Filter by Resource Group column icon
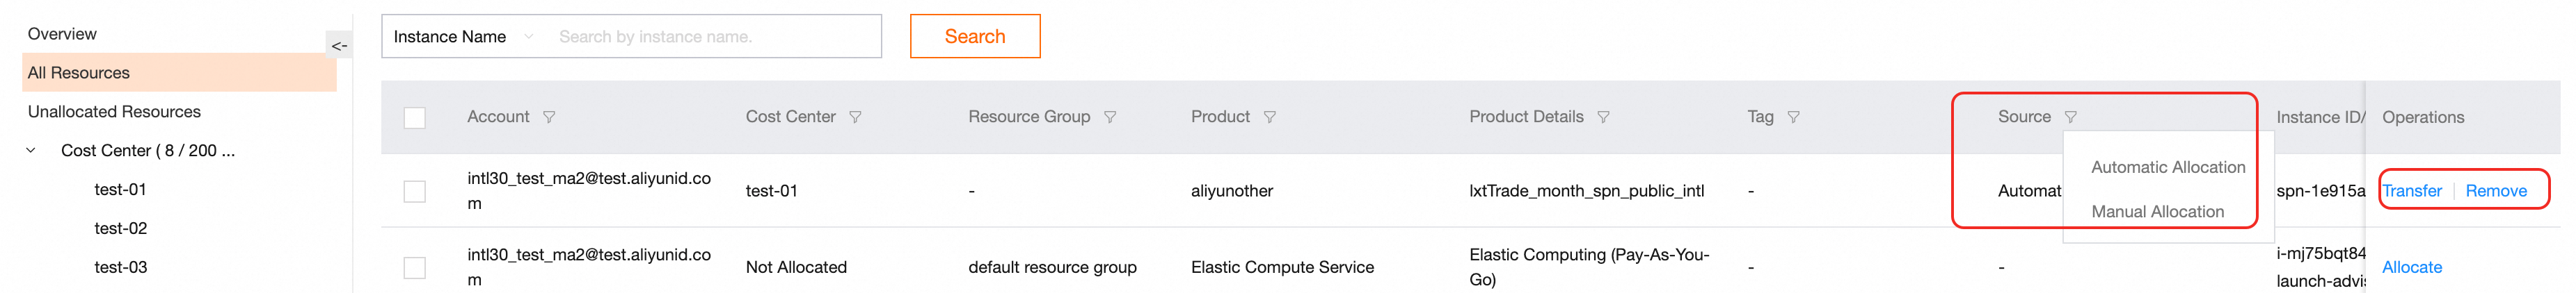Screen dimensions: 2576x293 pyautogui.click(x=1110, y=117)
